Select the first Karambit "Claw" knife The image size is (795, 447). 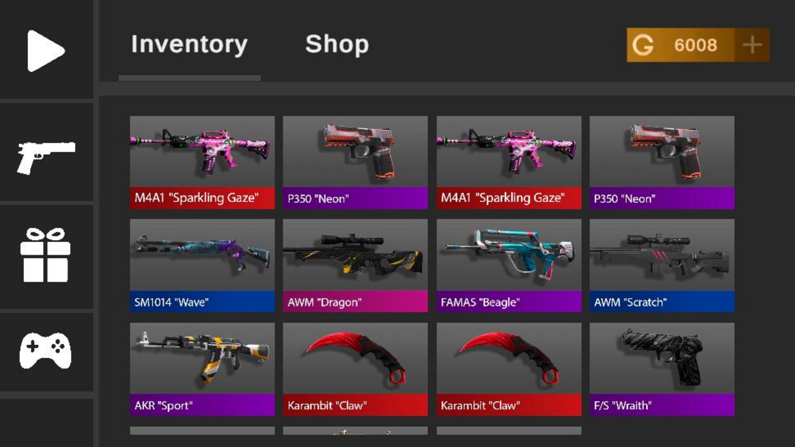point(355,369)
